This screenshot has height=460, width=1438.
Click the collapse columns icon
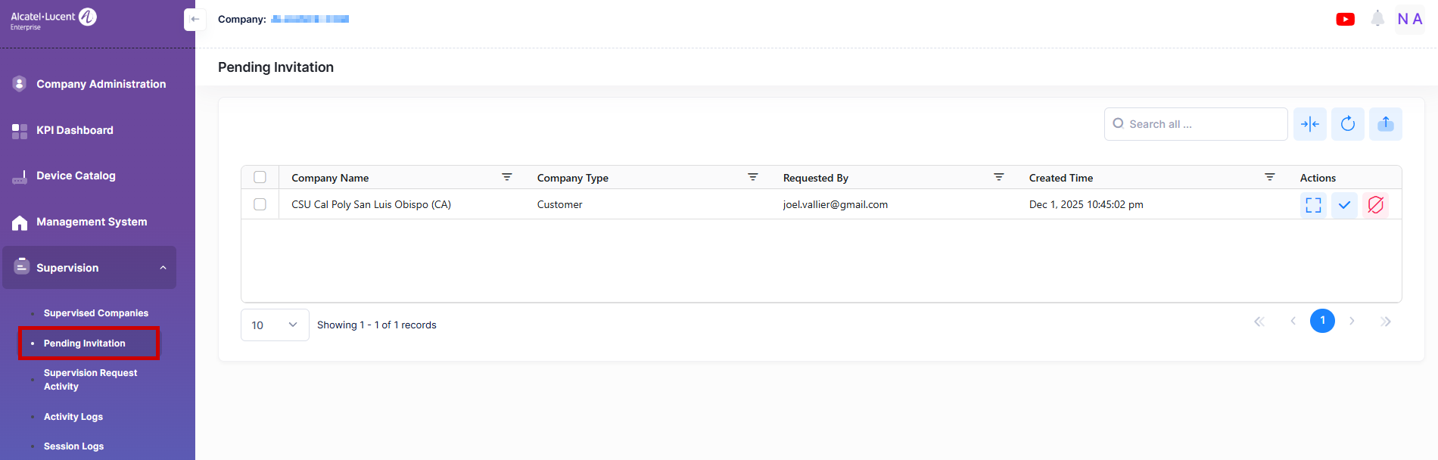click(x=1310, y=124)
